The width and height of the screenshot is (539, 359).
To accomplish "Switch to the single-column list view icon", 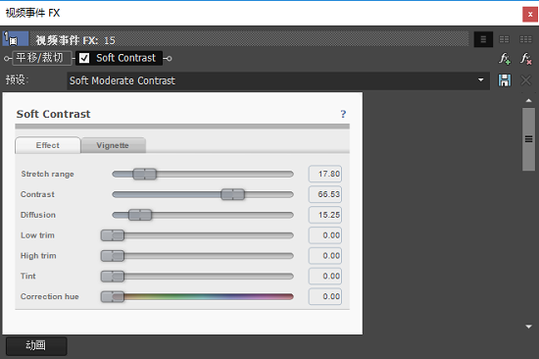I will click(483, 39).
